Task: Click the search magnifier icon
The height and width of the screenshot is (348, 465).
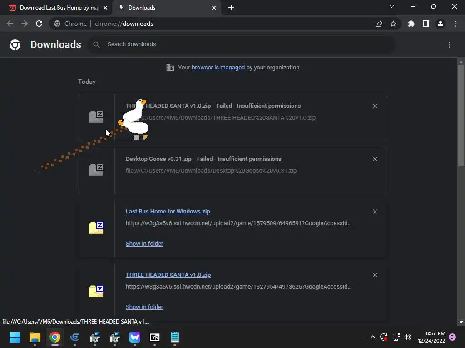Action: pos(96,44)
